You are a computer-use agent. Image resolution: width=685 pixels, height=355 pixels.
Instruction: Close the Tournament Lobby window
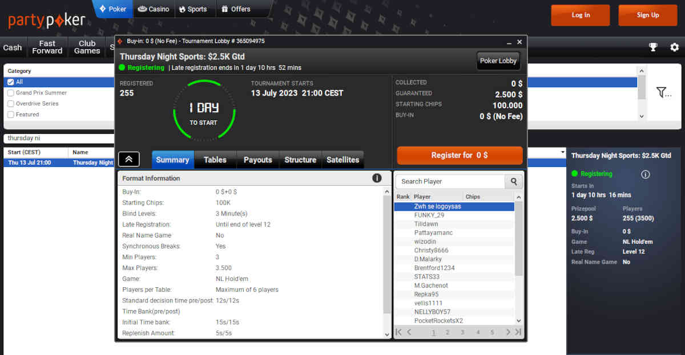519,42
